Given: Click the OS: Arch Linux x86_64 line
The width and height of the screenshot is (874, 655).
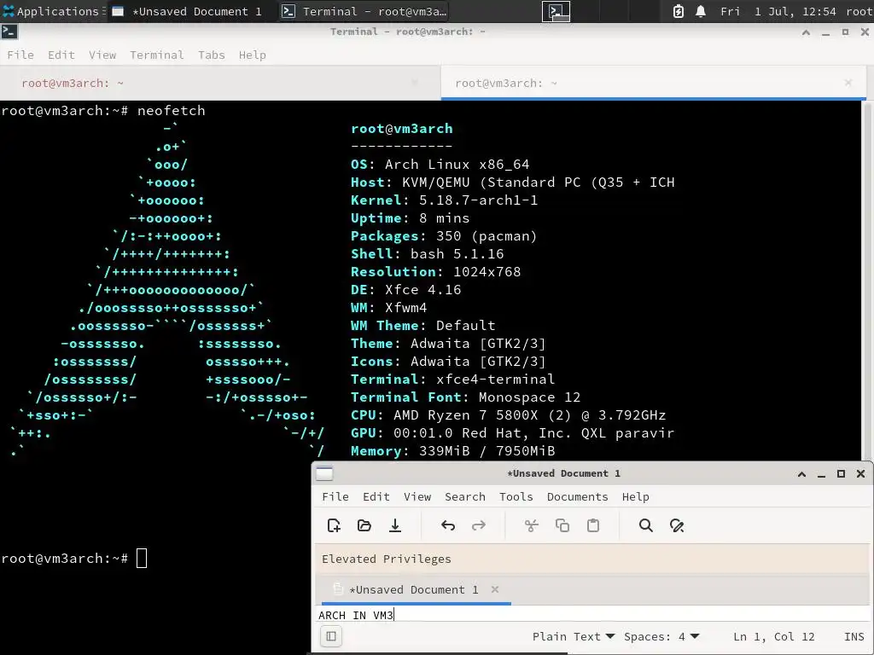Looking at the screenshot, I should point(440,165).
